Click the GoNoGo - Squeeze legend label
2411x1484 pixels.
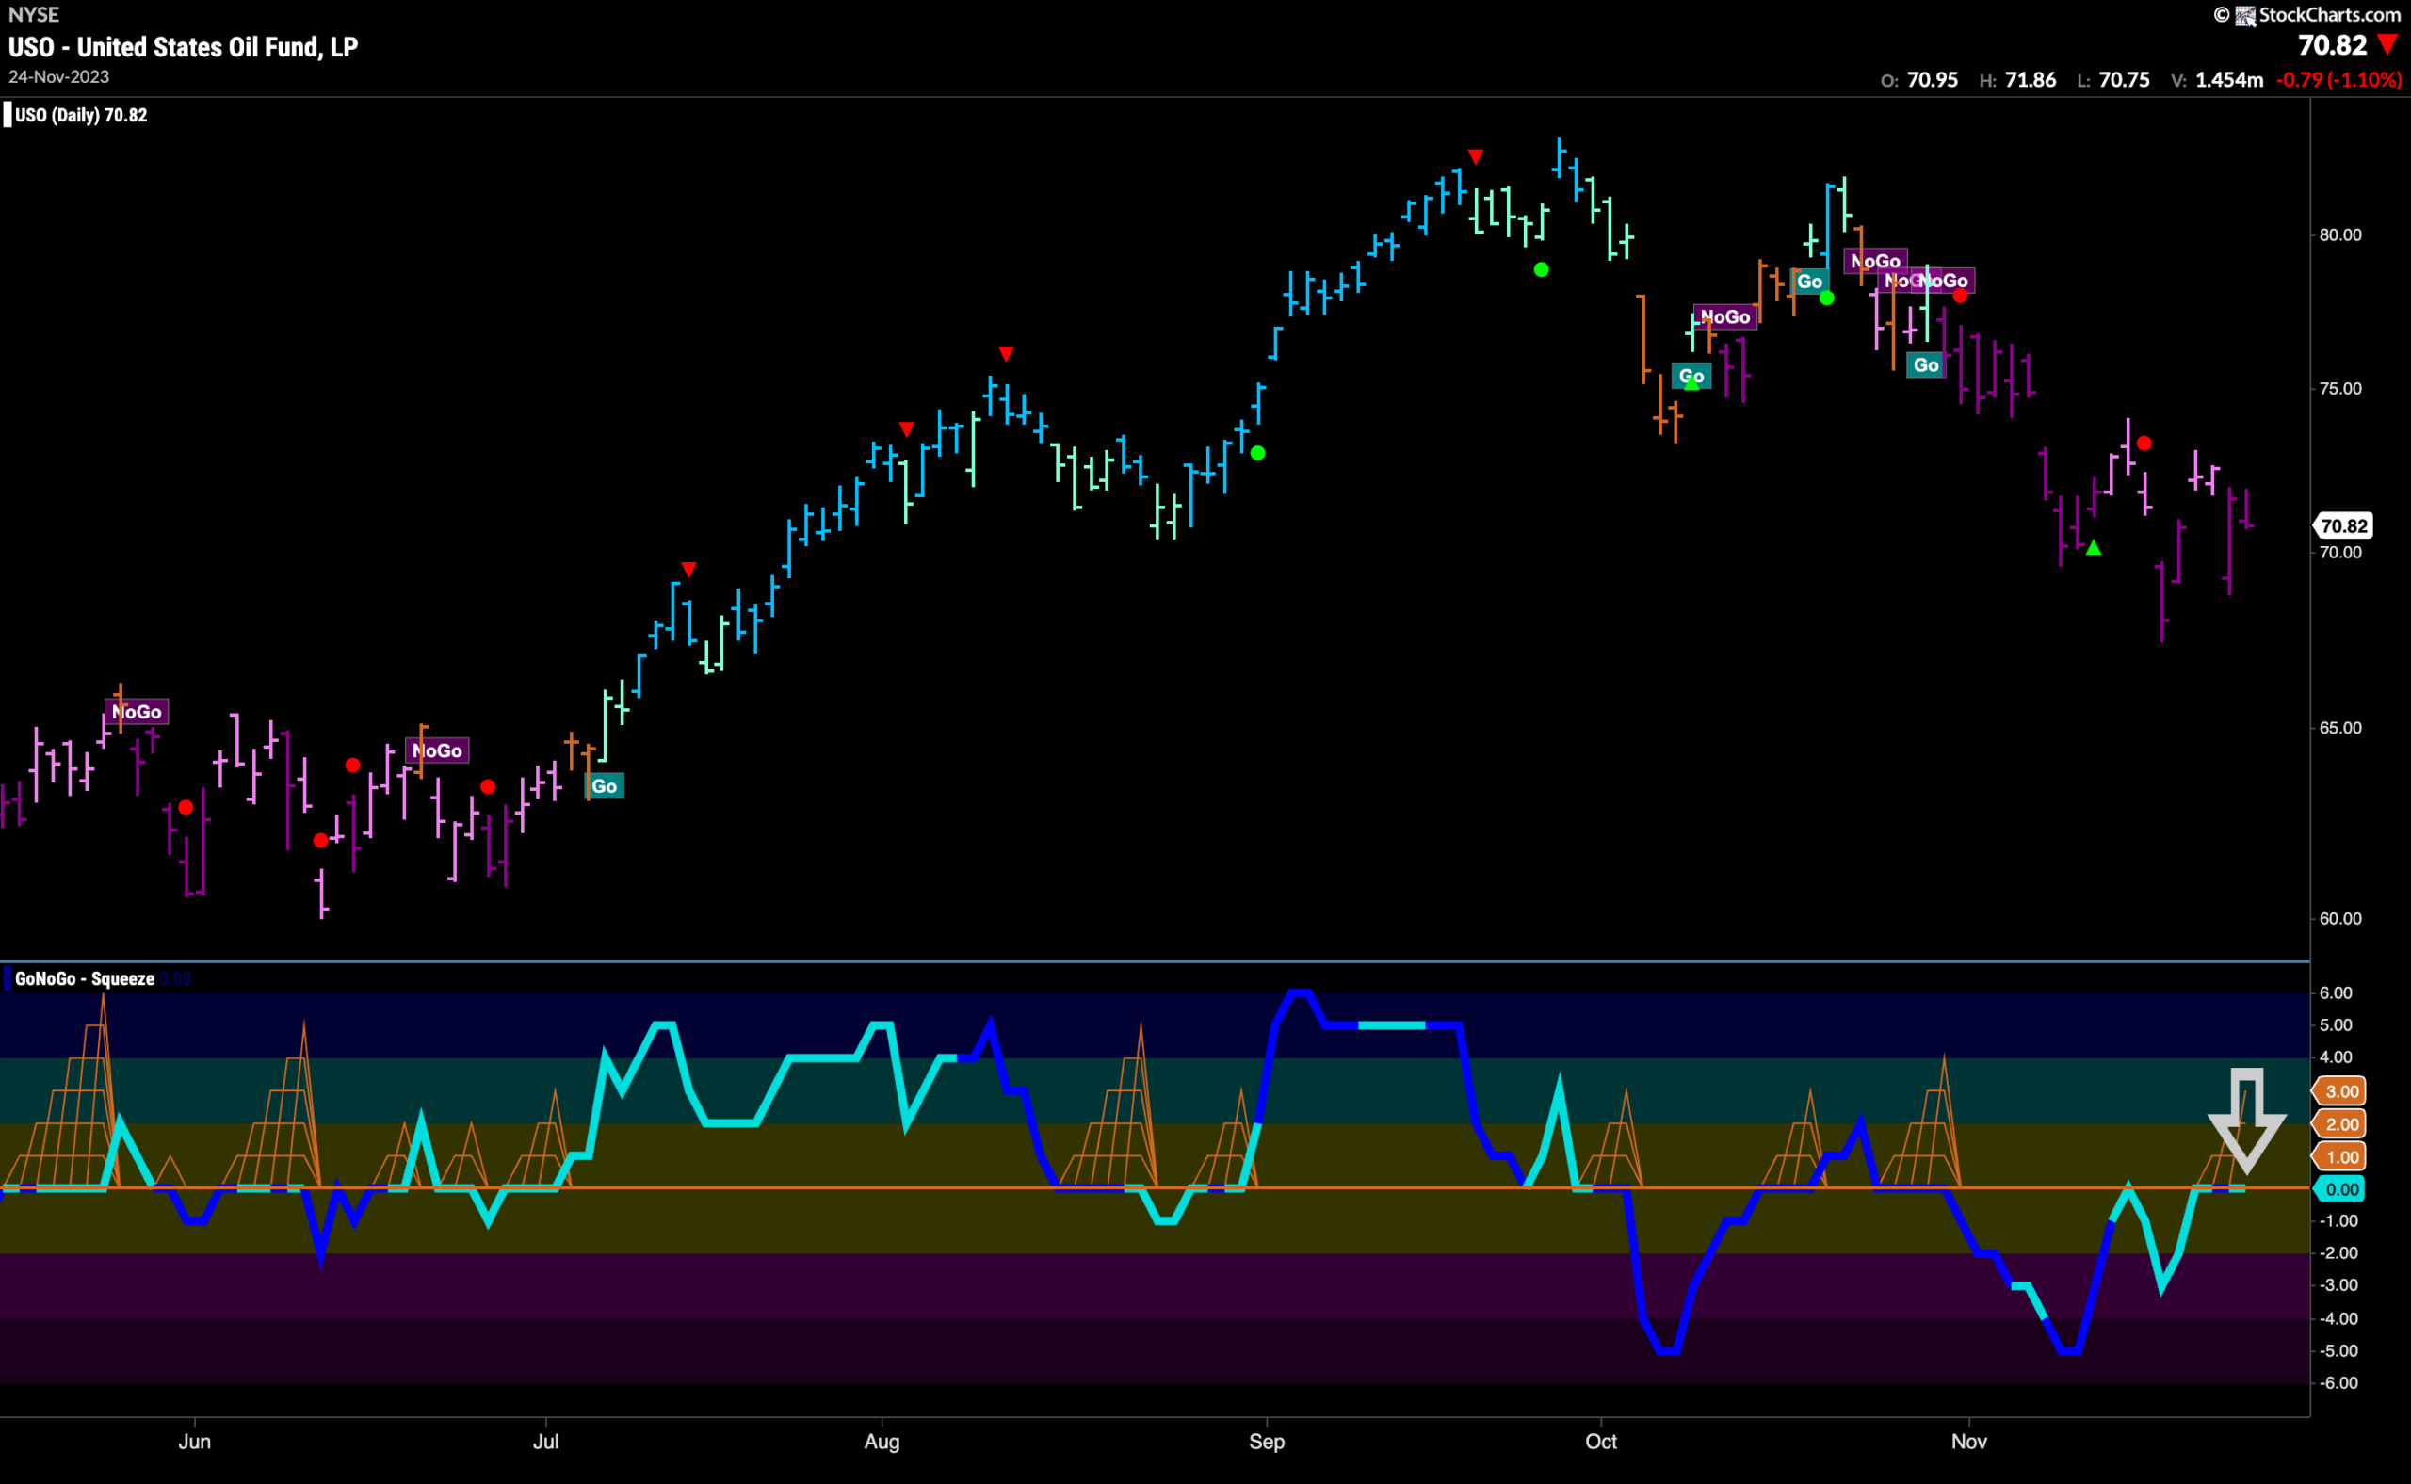[85, 978]
